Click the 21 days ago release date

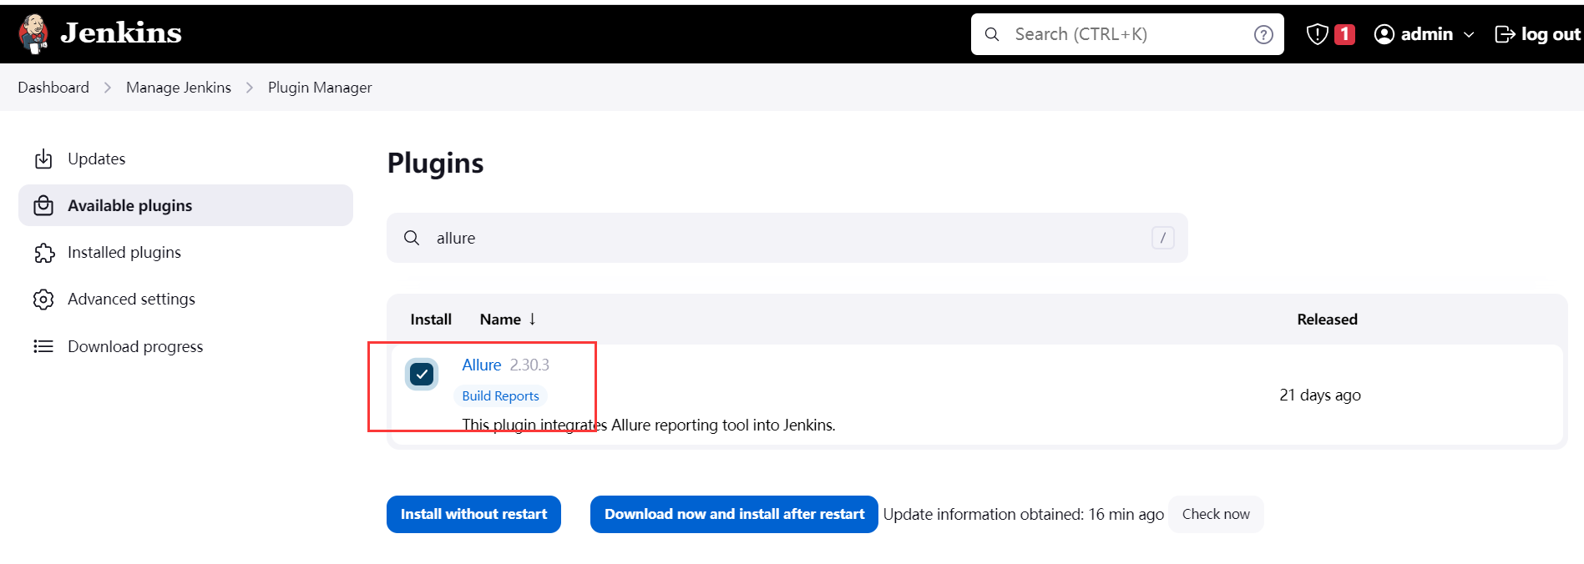pyautogui.click(x=1320, y=395)
